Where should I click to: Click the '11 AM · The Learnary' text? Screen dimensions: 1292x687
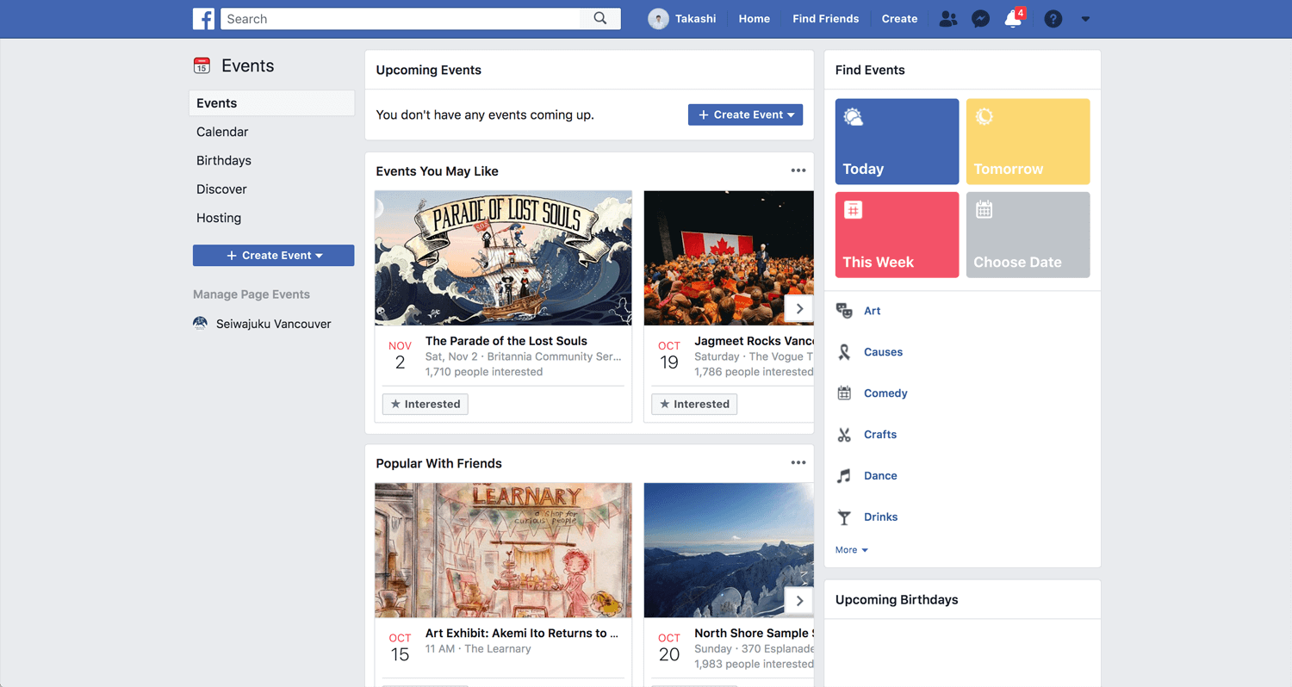click(x=478, y=649)
